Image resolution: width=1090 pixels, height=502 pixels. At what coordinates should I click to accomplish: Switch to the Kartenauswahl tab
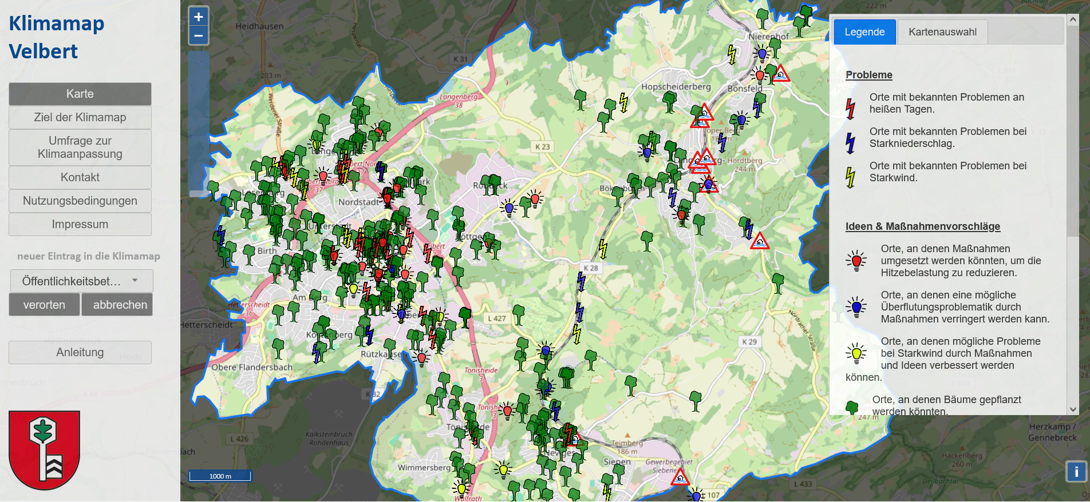point(942,32)
